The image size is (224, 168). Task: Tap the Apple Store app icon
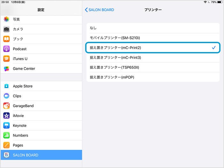point(6,86)
